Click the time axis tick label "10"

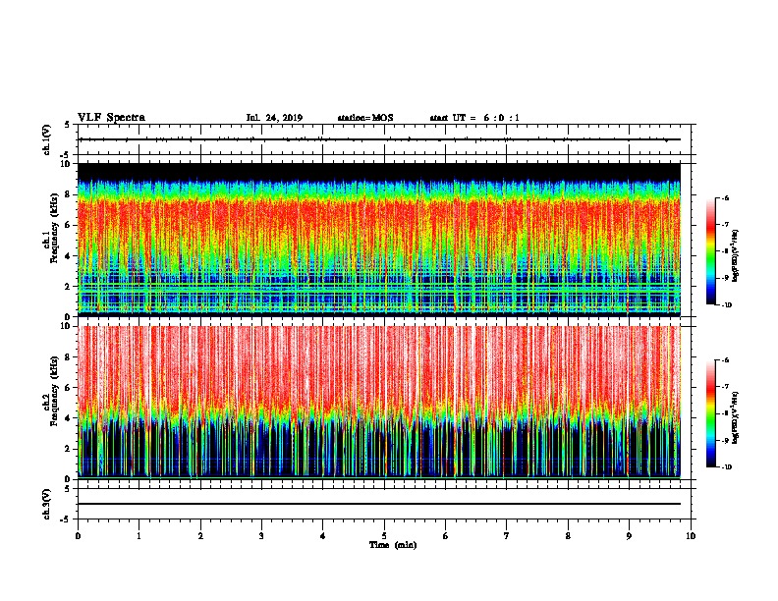[x=691, y=536]
